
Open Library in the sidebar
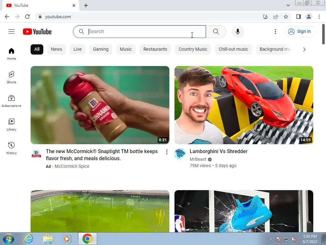[x=11, y=125]
